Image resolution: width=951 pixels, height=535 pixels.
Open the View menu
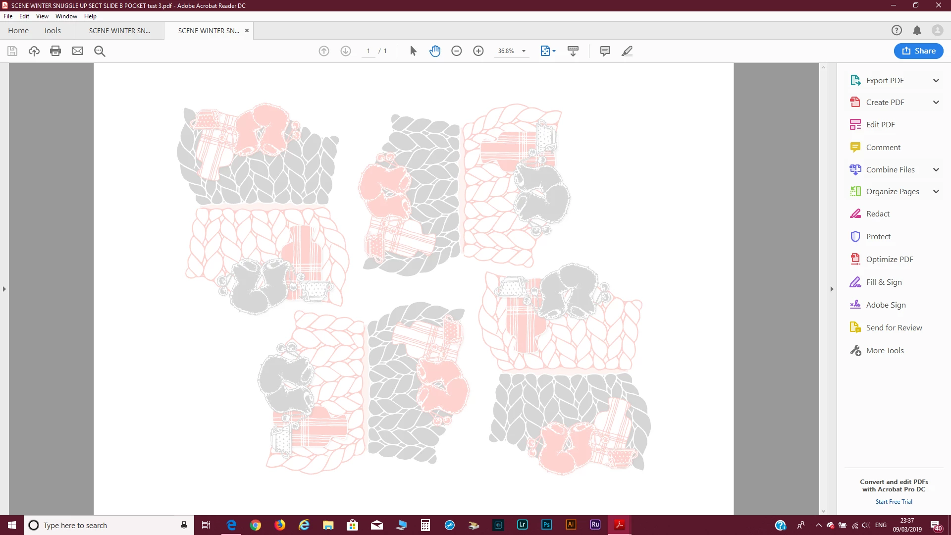tap(42, 16)
